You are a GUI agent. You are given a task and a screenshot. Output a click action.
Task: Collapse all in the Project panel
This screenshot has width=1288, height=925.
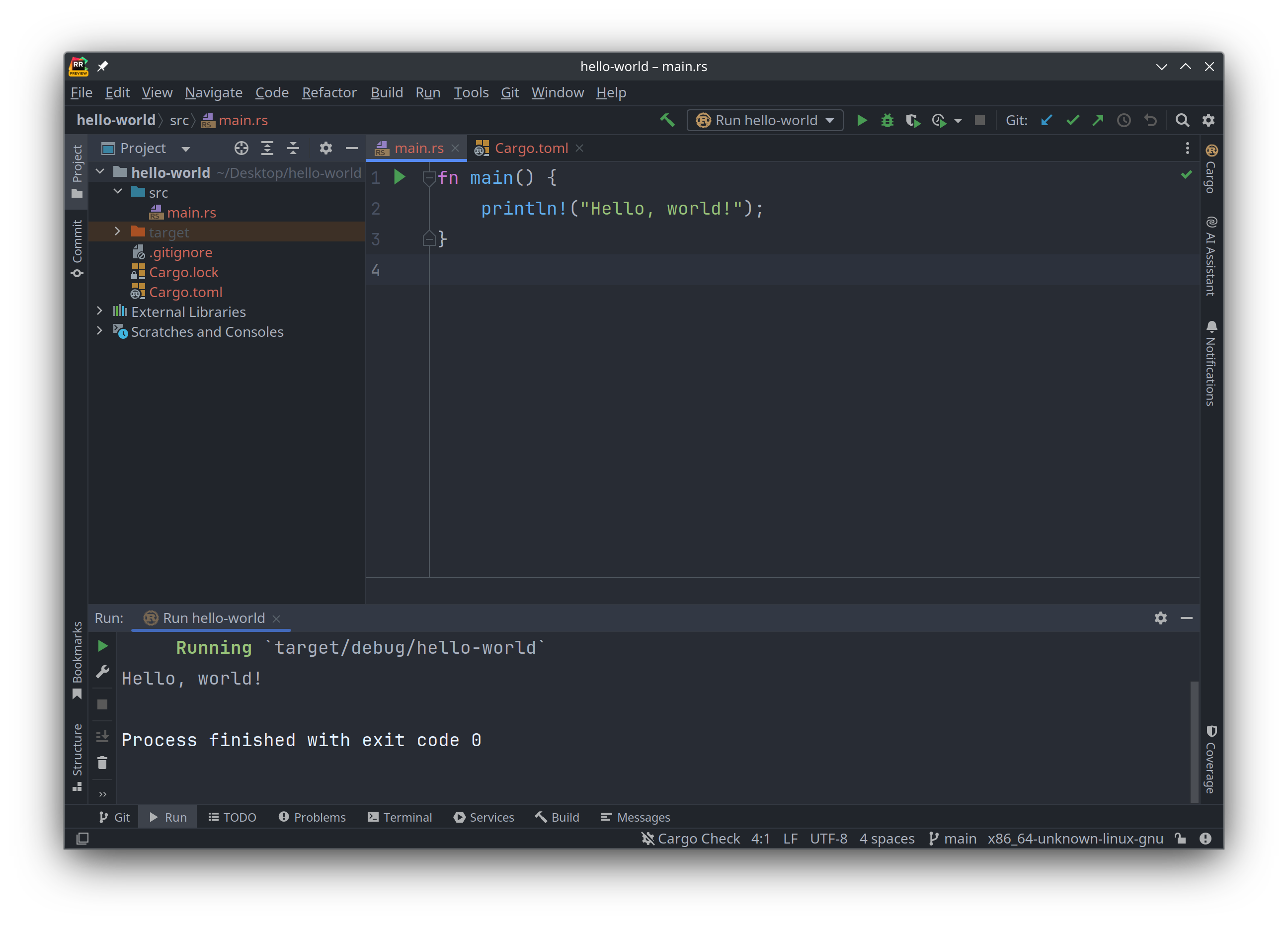(293, 148)
